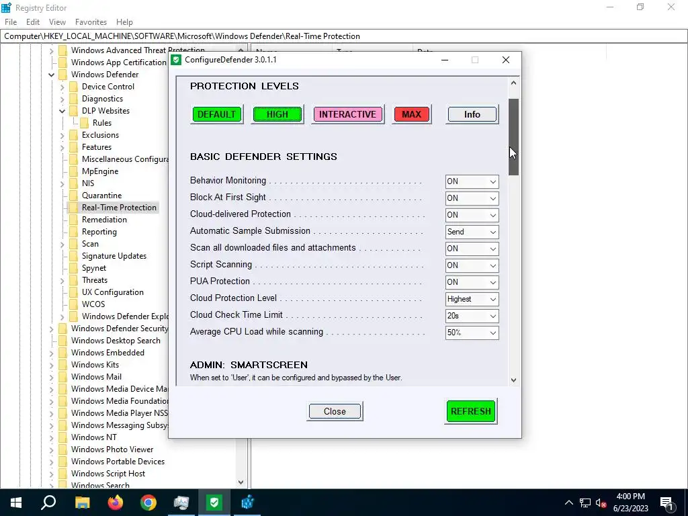Open Scan all downloaded files dropdown
This screenshot has height=516, width=688.
coord(472,249)
